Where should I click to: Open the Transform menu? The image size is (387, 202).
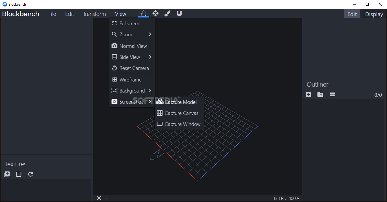point(94,14)
